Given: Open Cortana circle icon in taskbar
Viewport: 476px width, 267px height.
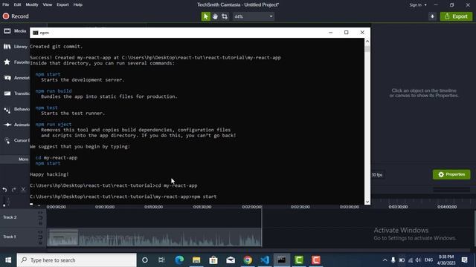Looking at the screenshot, I should click(145, 260).
